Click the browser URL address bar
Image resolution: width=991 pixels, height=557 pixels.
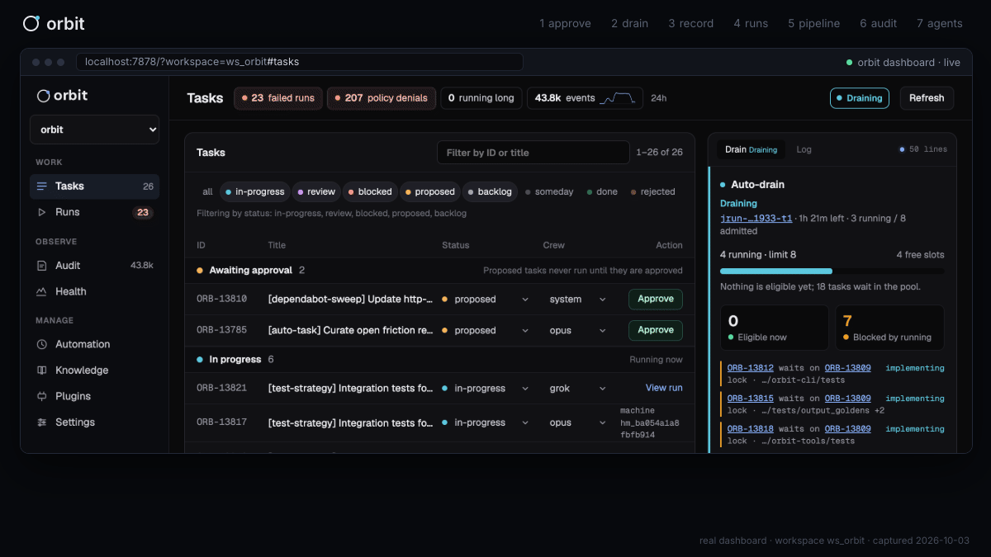pos(300,62)
